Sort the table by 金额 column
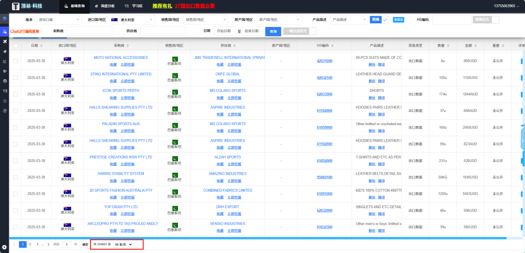This screenshot has width=525, height=253. pyautogui.click(x=476, y=46)
